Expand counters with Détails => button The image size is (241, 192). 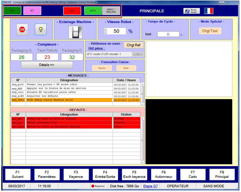coord(47,65)
